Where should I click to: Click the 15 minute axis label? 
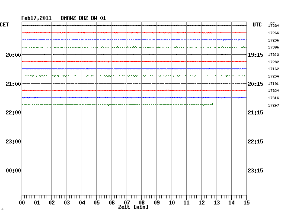(x=246, y=203)
